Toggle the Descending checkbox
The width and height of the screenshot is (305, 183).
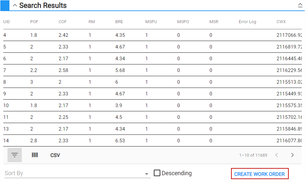[x=157, y=173]
